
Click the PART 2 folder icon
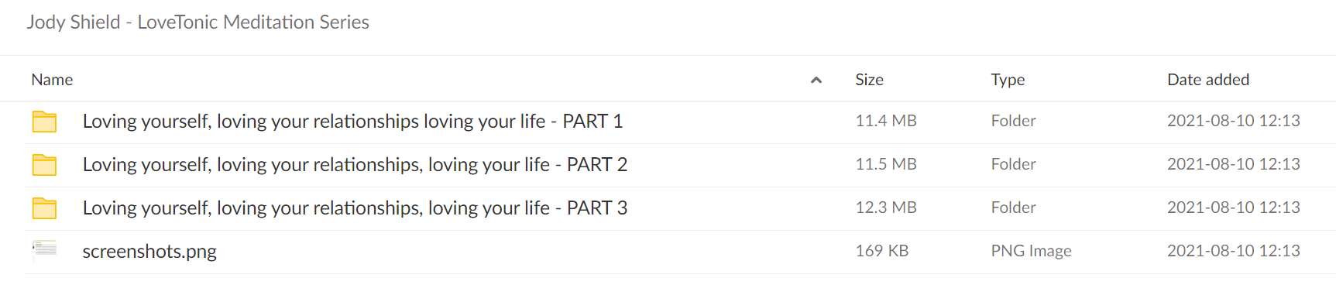pos(44,165)
